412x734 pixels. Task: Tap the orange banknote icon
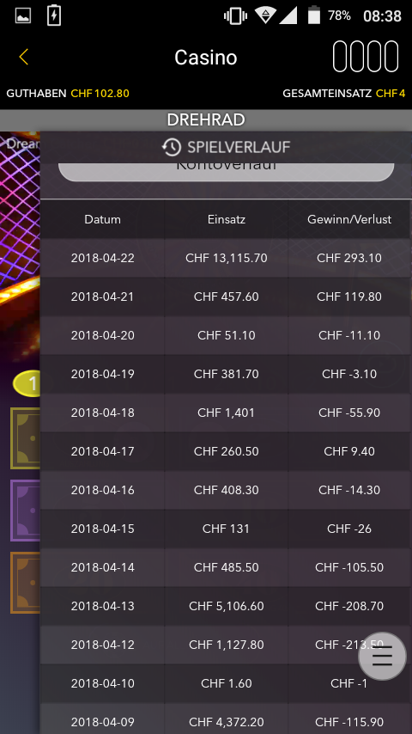tap(26, 583)
